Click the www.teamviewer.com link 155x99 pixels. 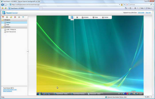click(x=10, y=89)
